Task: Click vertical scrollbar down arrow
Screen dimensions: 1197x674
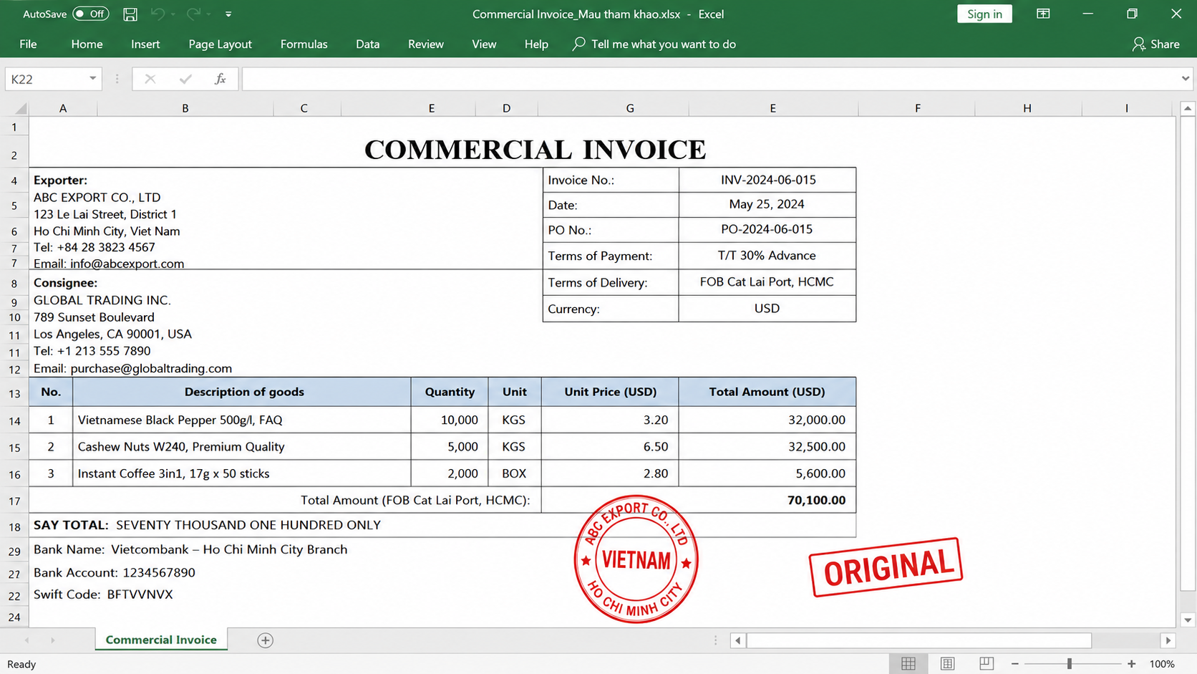Action: tap(1188, 620)
